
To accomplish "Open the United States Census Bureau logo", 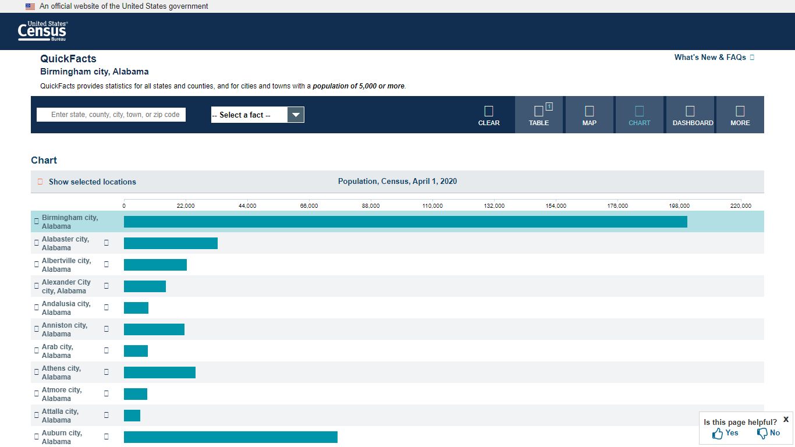I will coord(43,31).
